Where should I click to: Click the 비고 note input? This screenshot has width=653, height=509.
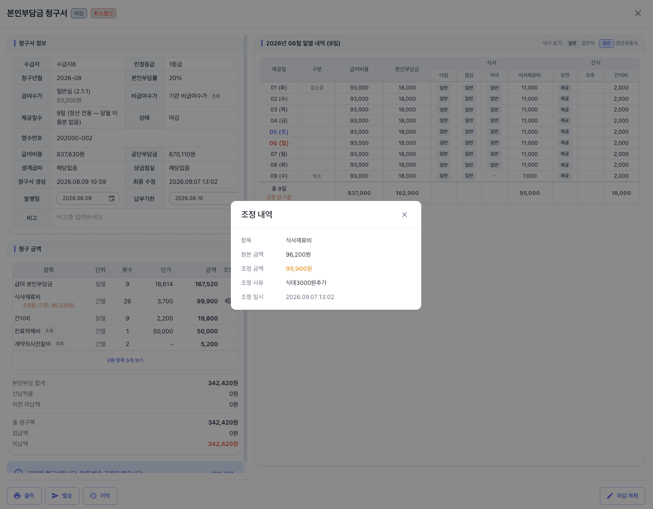pyautogui.click(x=144, y=217)
